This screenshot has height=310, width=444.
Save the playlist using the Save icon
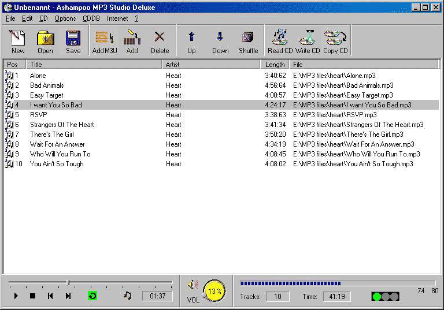pos(73,42)
